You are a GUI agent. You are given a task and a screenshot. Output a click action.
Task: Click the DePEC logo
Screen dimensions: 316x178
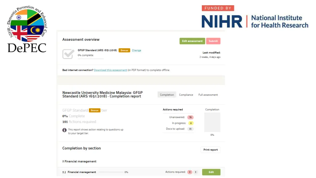pos(27,29)
